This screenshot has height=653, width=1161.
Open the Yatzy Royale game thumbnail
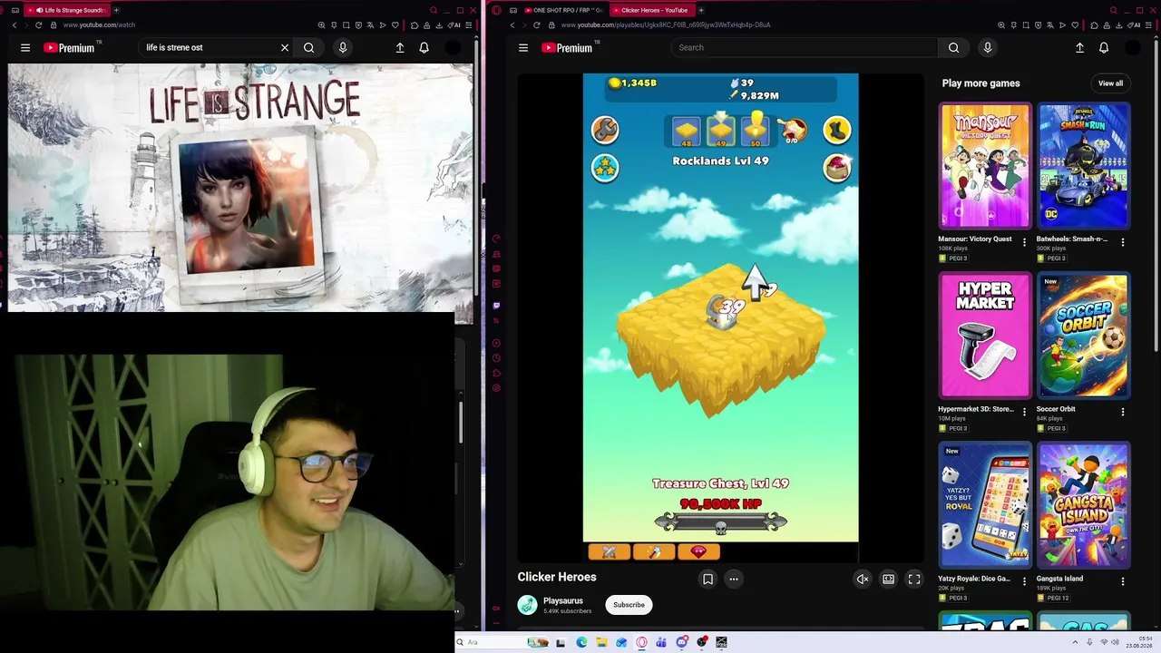click(x=985, y=505)
